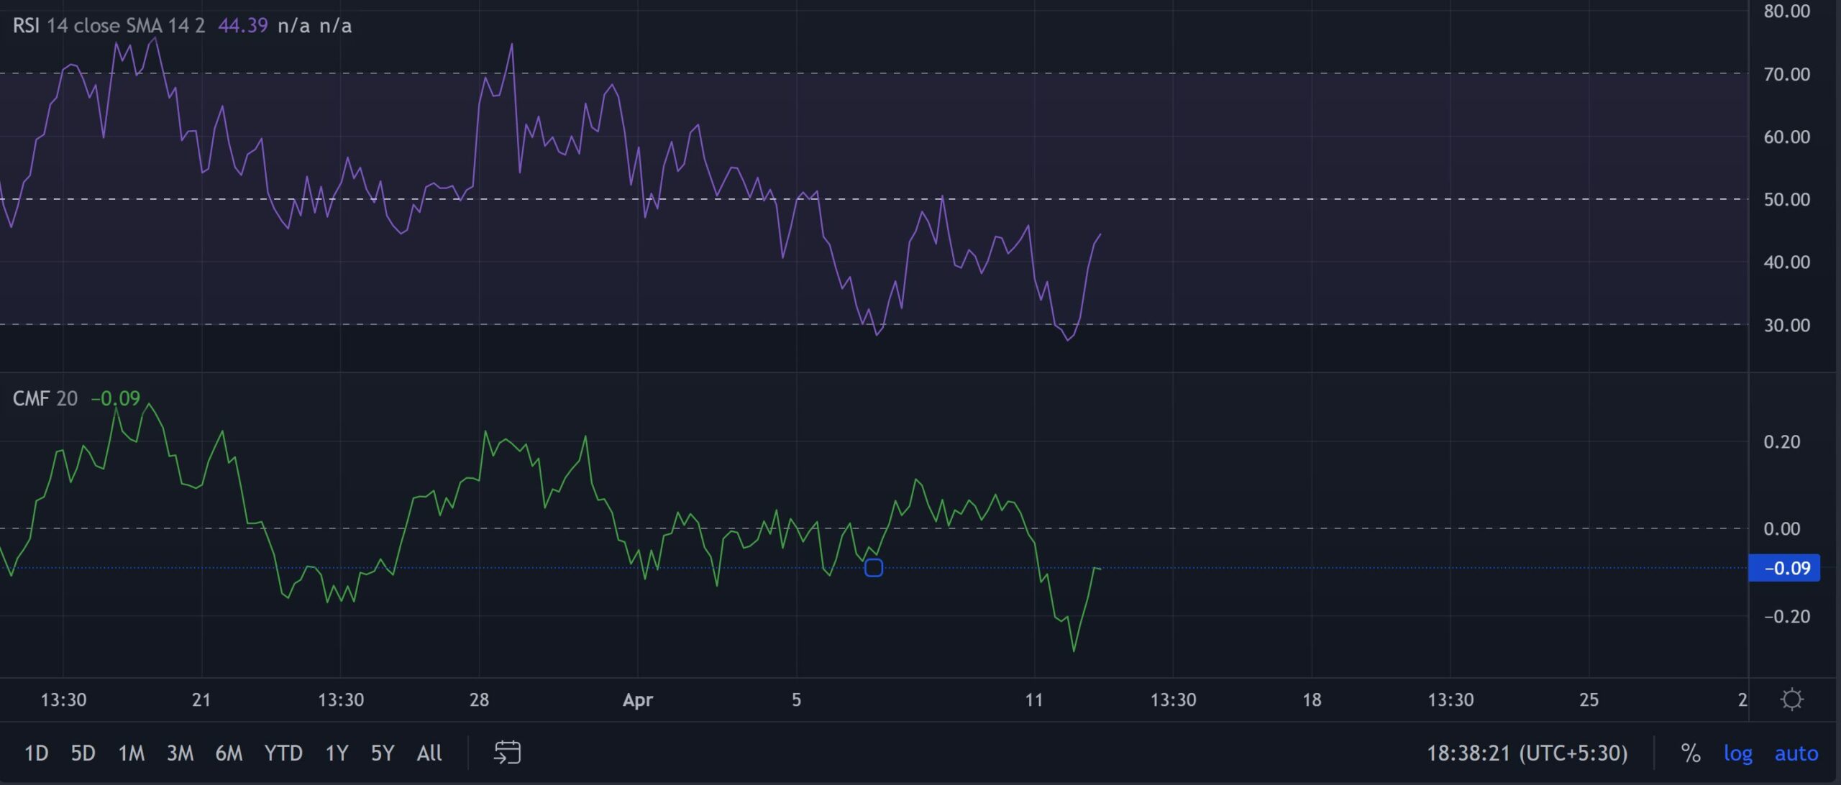Click the blue square marker on CMF line

[x=874, y=568]
